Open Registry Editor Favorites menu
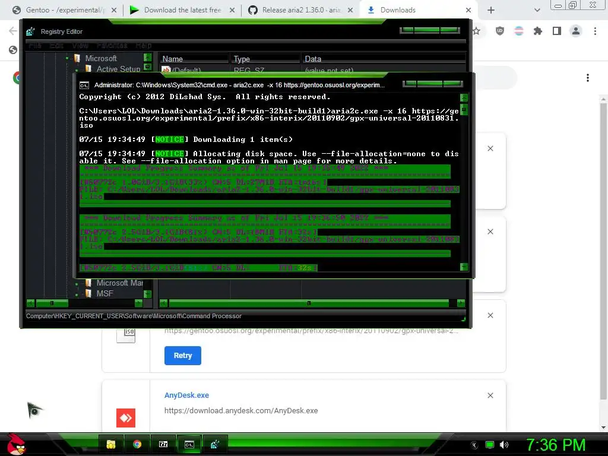This screenshot has height=456, width=608. [x=112, y=45]
